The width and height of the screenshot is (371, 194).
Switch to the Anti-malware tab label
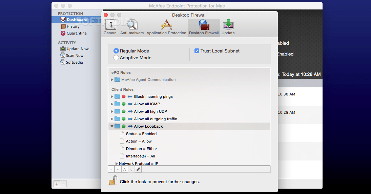point(132,33)
